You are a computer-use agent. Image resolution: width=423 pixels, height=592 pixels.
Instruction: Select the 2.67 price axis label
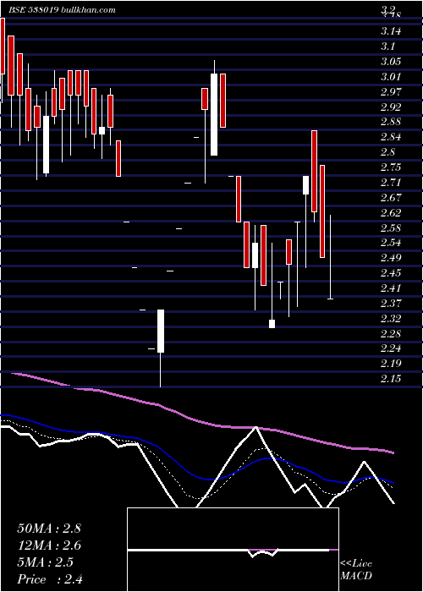click(x=391, y=197)
